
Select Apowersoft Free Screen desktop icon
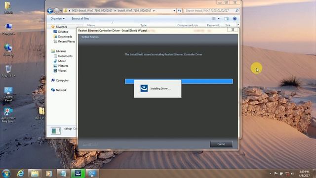pyautogui.click(x=8, y=115)
